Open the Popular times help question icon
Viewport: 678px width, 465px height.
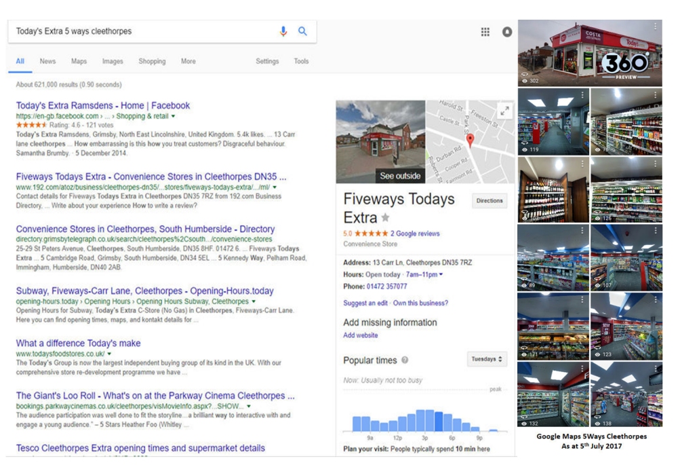405,360
